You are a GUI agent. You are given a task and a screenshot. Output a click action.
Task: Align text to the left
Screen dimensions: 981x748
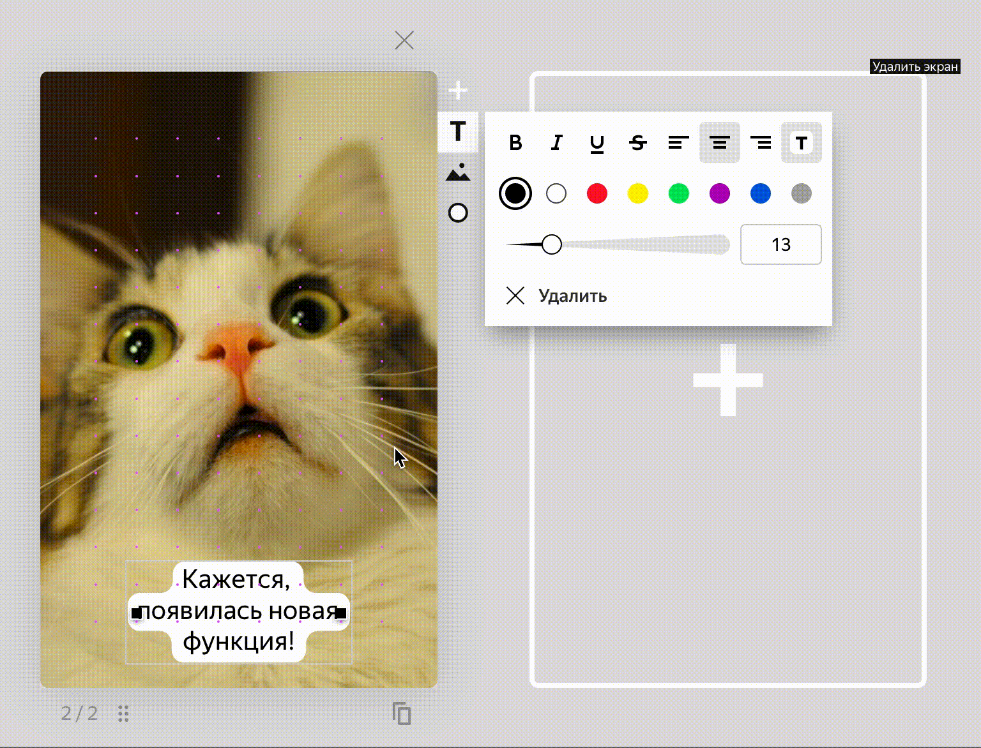coord(679,142)
